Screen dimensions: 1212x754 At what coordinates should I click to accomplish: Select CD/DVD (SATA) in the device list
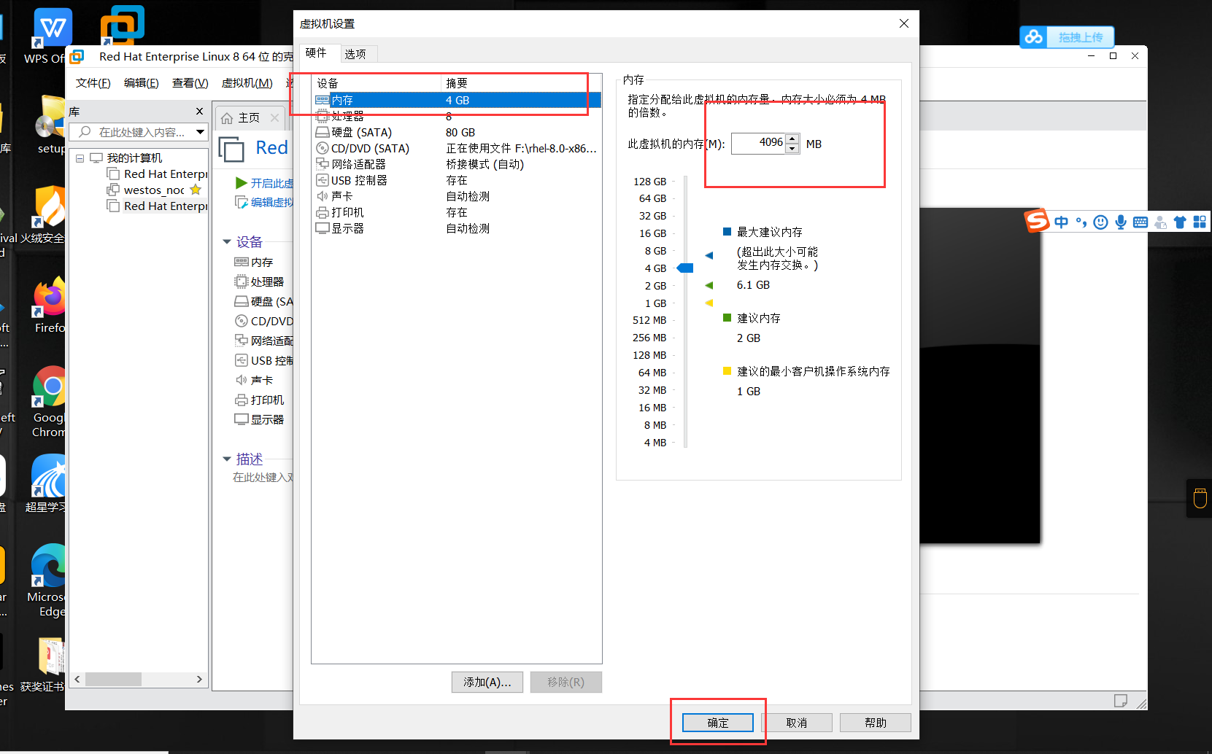tap(457, 148)
